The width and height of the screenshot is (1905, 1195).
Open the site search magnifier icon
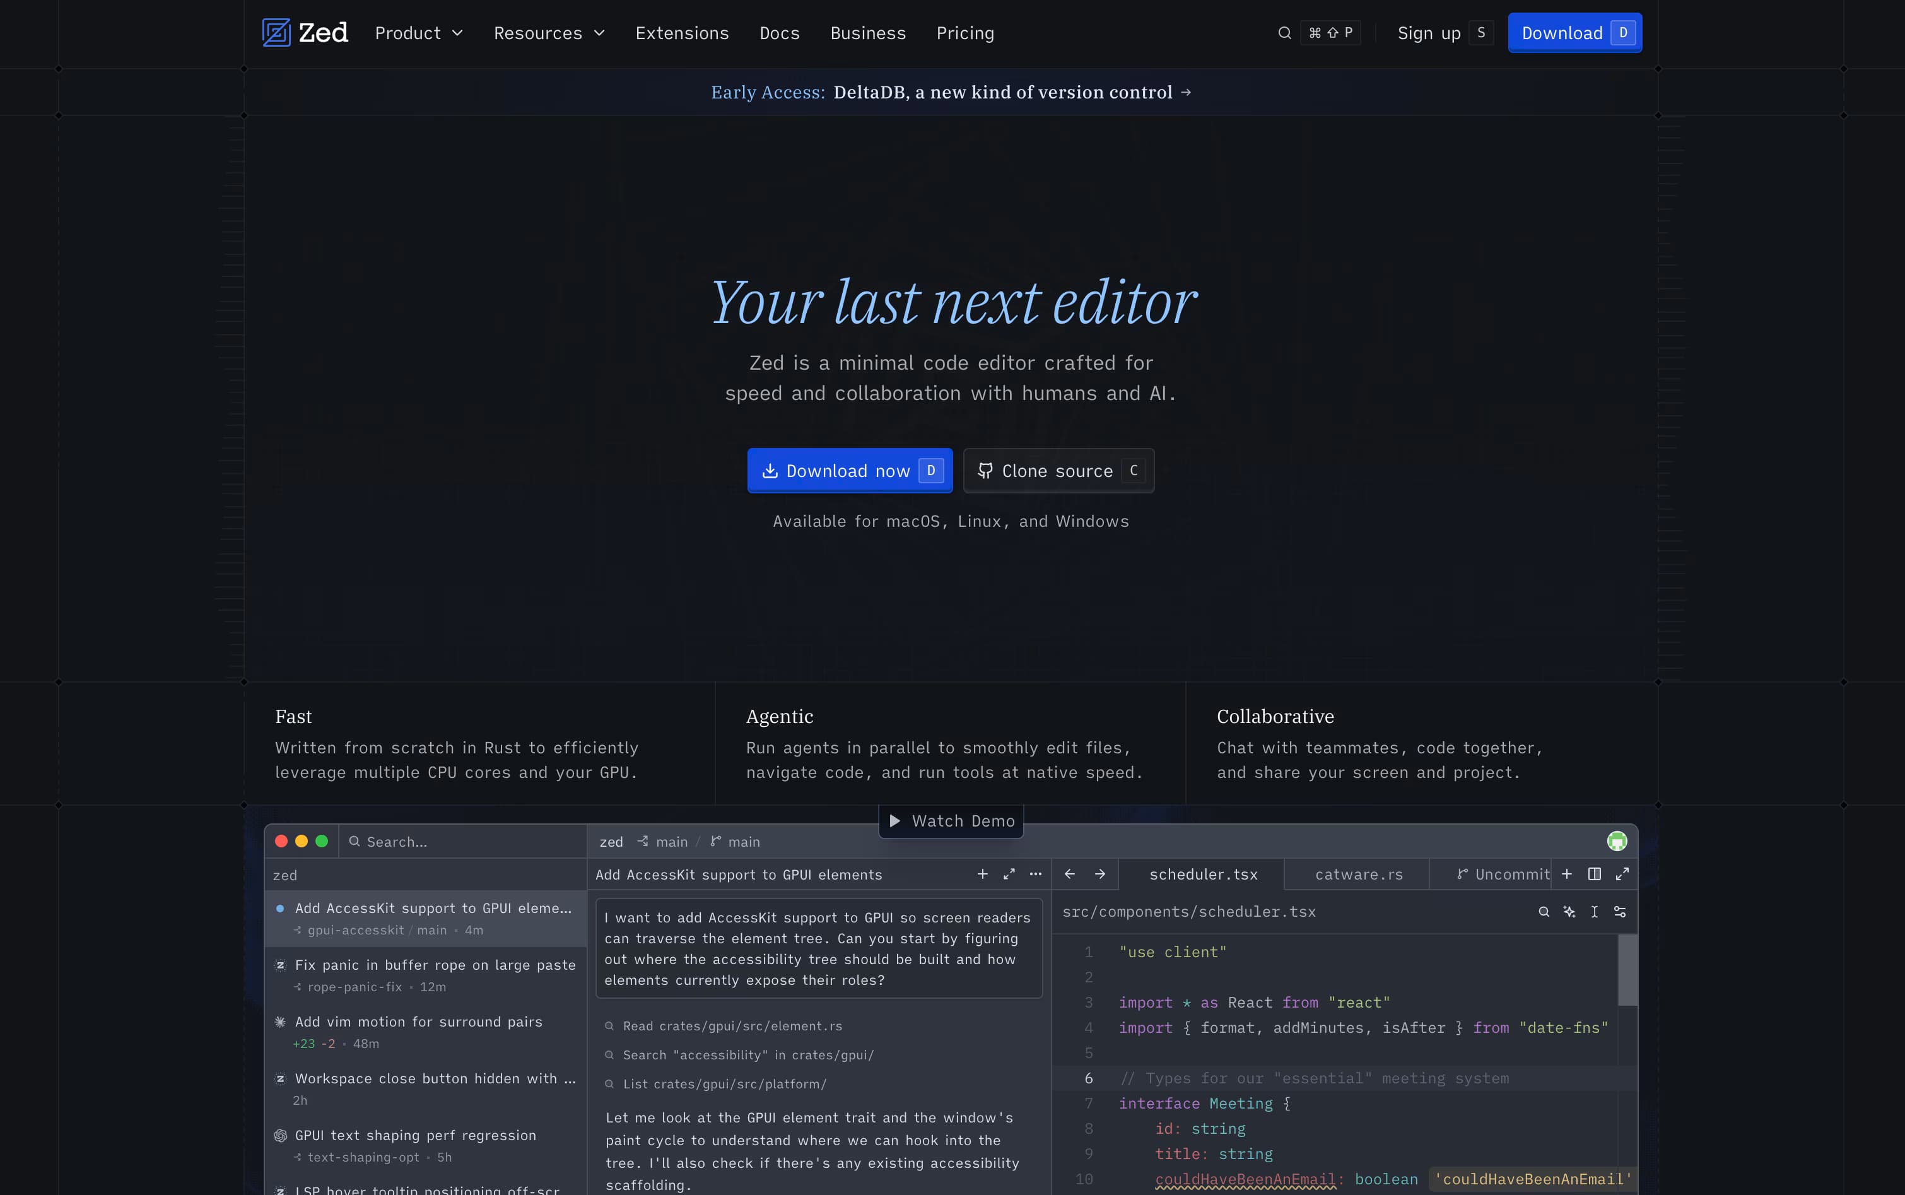tap(1285, 33)
